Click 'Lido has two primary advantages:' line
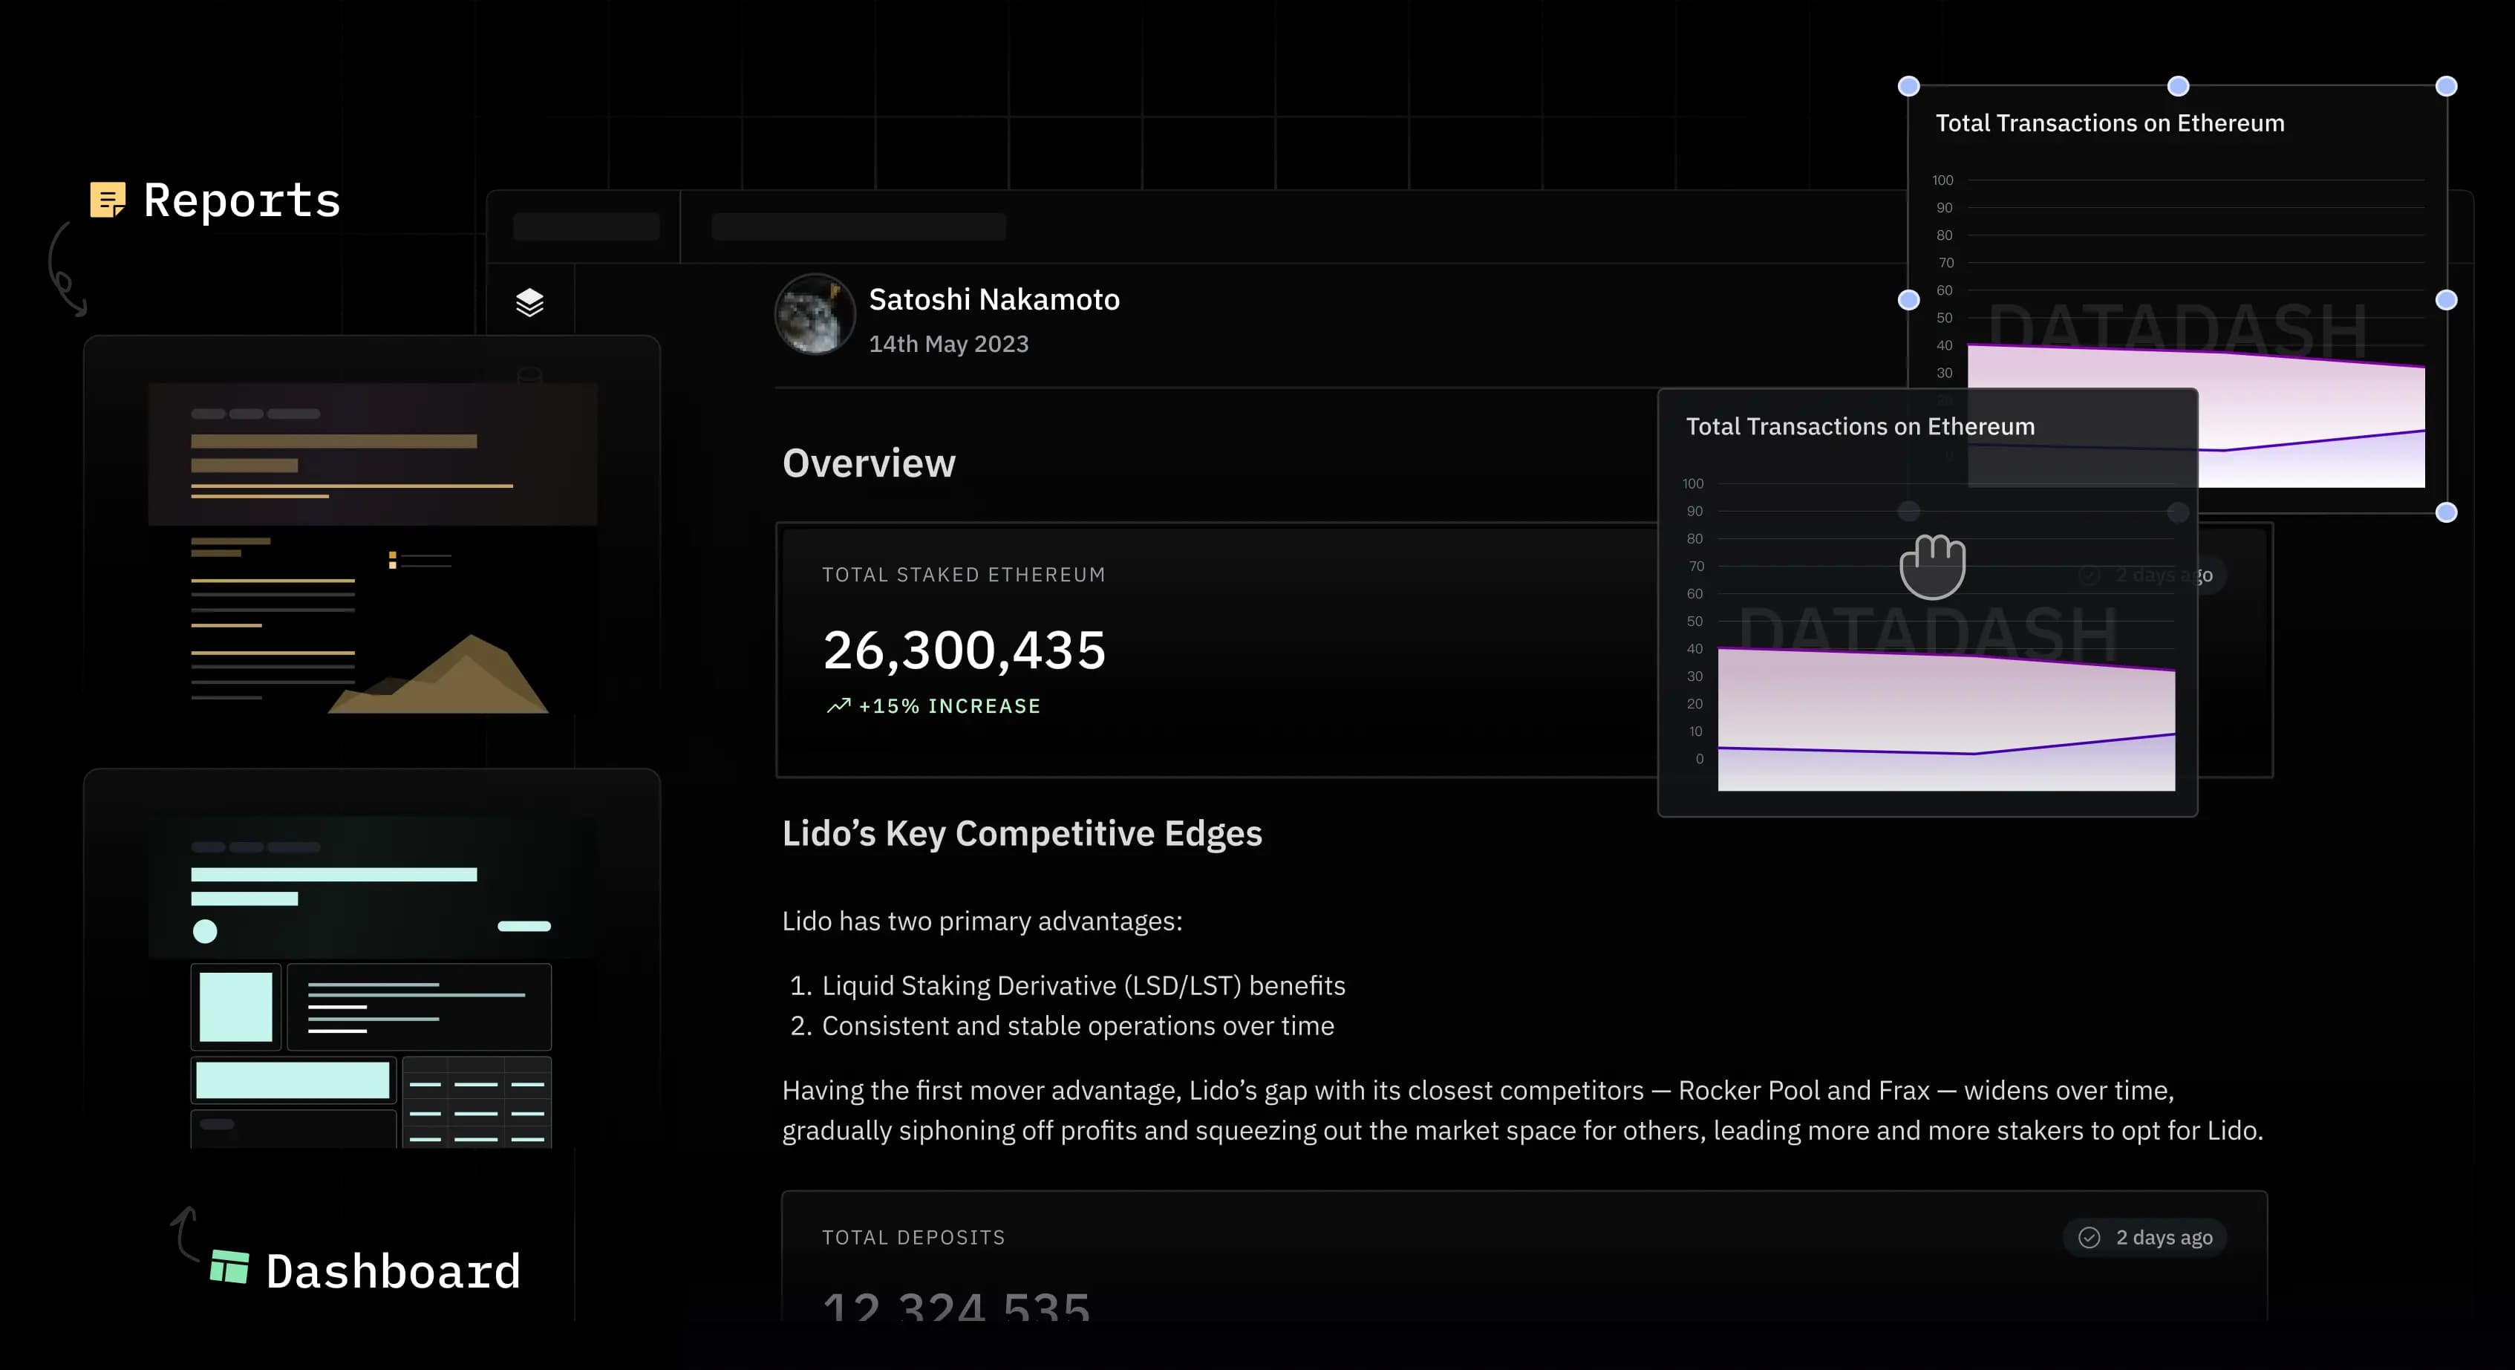 tap(981, 921)
